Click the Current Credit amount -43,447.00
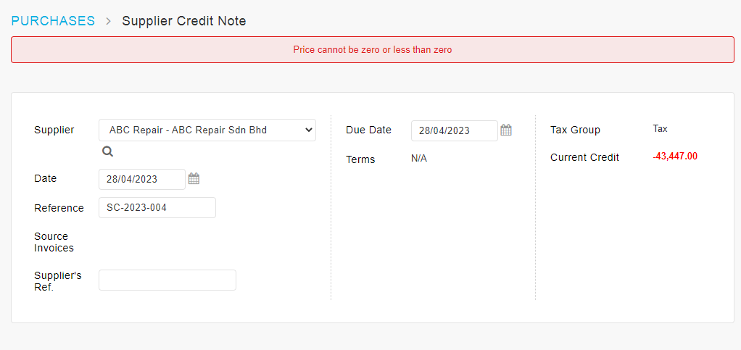The image size is (741, 350). point(675,156)
